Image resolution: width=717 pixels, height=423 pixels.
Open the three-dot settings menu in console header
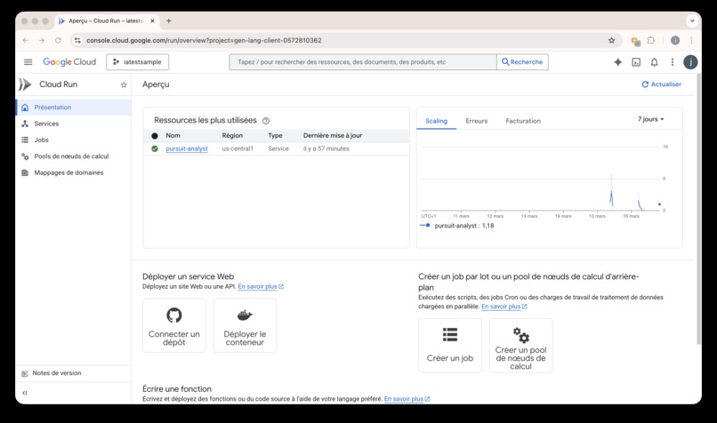pos(673,62)
